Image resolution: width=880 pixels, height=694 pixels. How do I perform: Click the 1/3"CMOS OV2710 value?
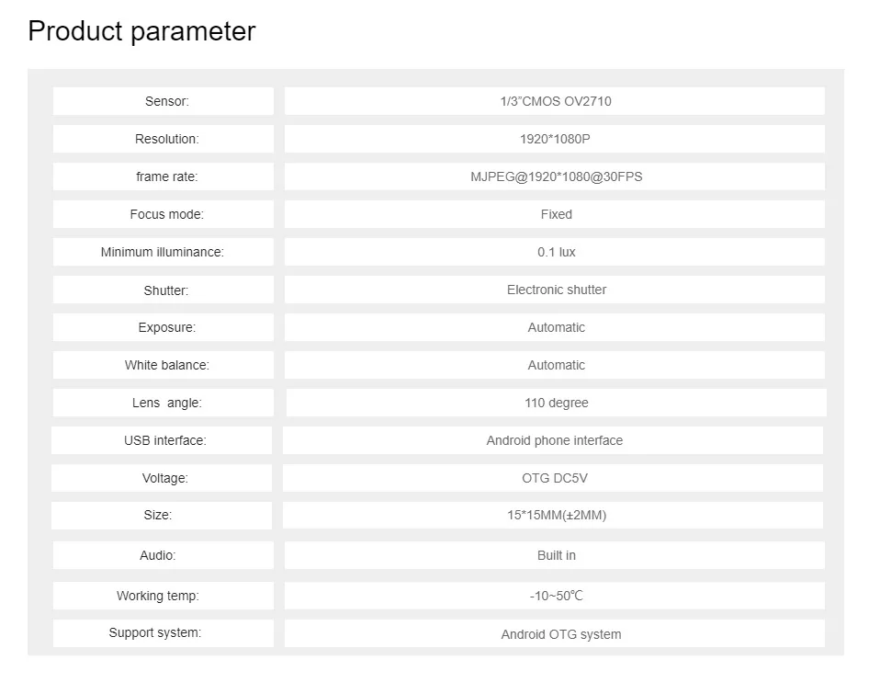(556, 101)
